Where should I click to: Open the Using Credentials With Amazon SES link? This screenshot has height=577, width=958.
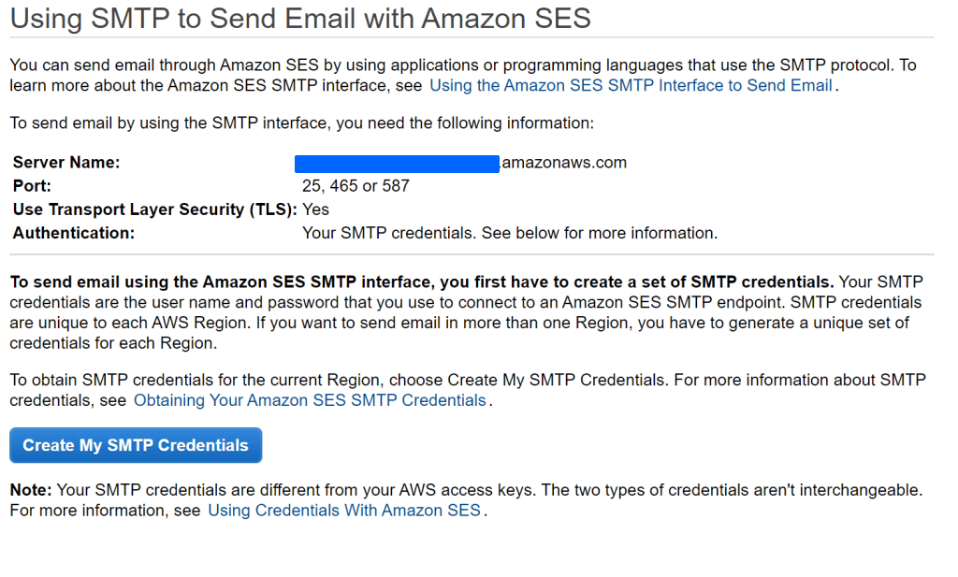(344, 511)
